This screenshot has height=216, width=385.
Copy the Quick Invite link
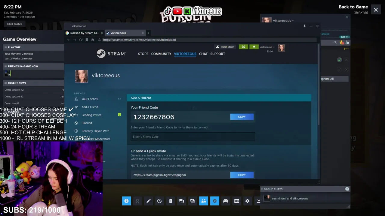click(242, 175)
